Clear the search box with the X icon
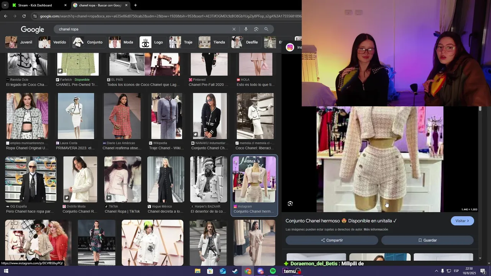Viewport: 491px width, 276px height. 234,29
